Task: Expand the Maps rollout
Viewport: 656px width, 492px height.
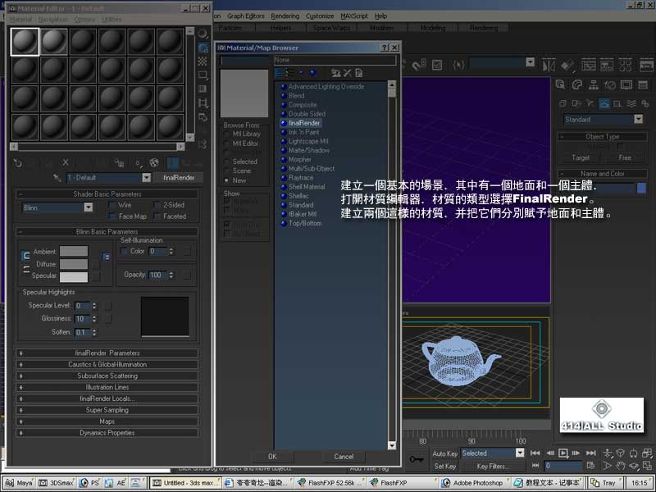Action: (107, 421)
